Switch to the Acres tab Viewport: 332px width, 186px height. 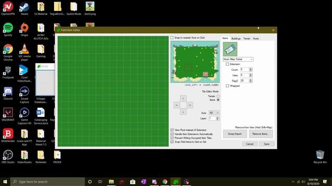pos(256,39)
